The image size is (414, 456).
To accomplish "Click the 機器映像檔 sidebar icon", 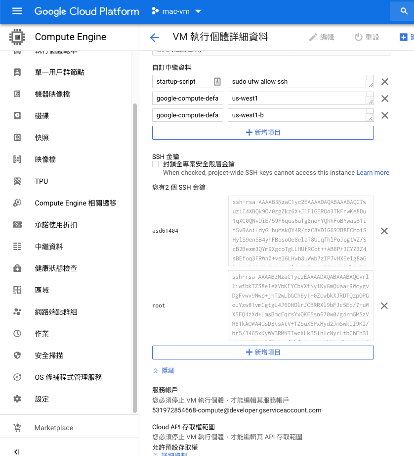I will pyautogui.click(x=17, y=94).
